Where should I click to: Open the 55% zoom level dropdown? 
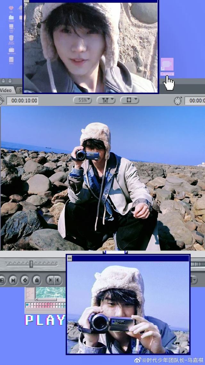(82, 100)
